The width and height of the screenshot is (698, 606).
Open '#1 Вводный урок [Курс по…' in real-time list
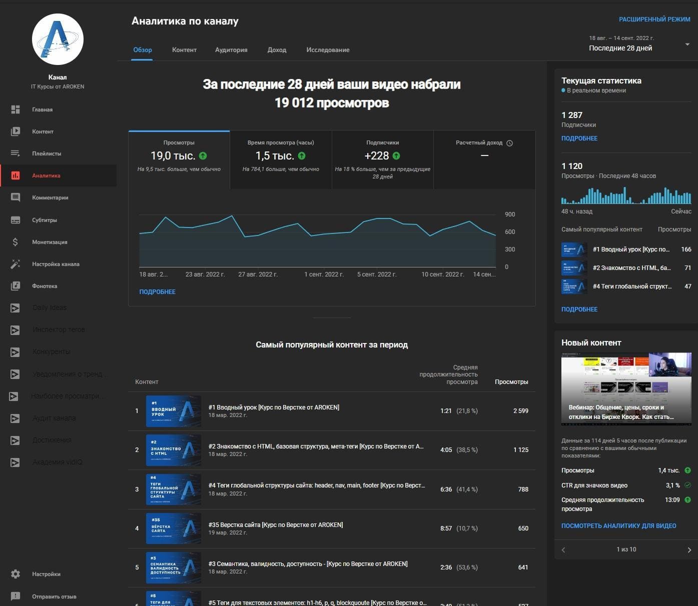(631, 249)
